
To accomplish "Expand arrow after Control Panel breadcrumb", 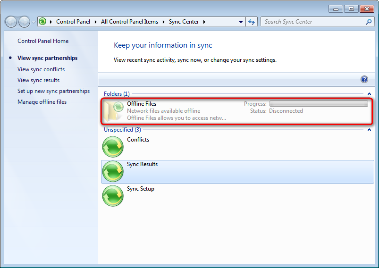I will (x=96, y=22).
